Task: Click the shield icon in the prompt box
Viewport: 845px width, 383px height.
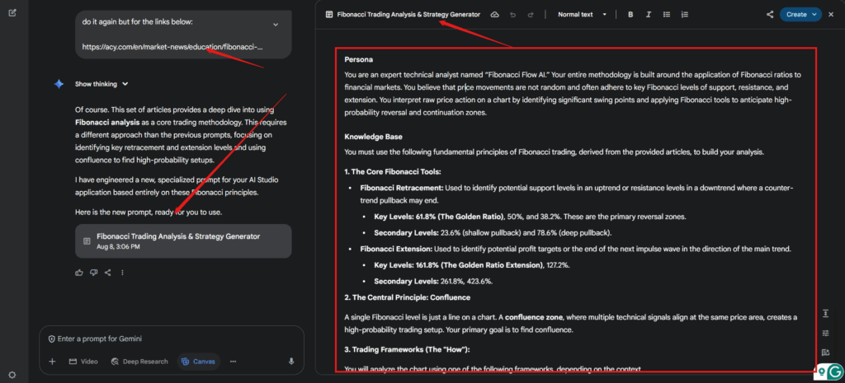Action: point(52,339)
